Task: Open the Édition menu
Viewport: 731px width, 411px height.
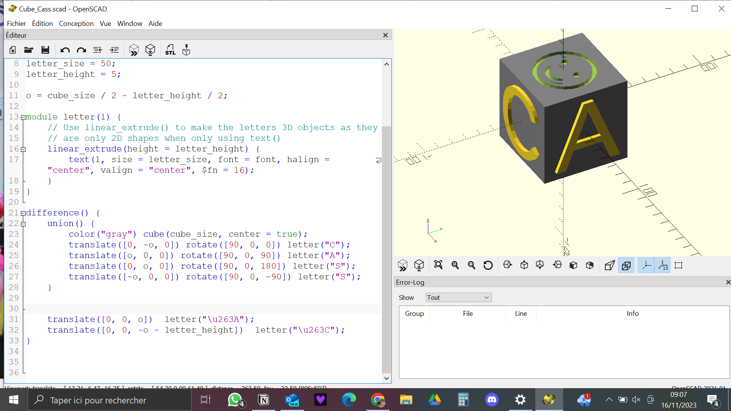Action: click(x=42, y=24)
